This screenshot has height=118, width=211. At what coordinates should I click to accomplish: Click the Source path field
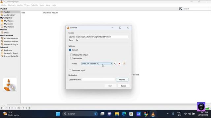pos(102,37)
